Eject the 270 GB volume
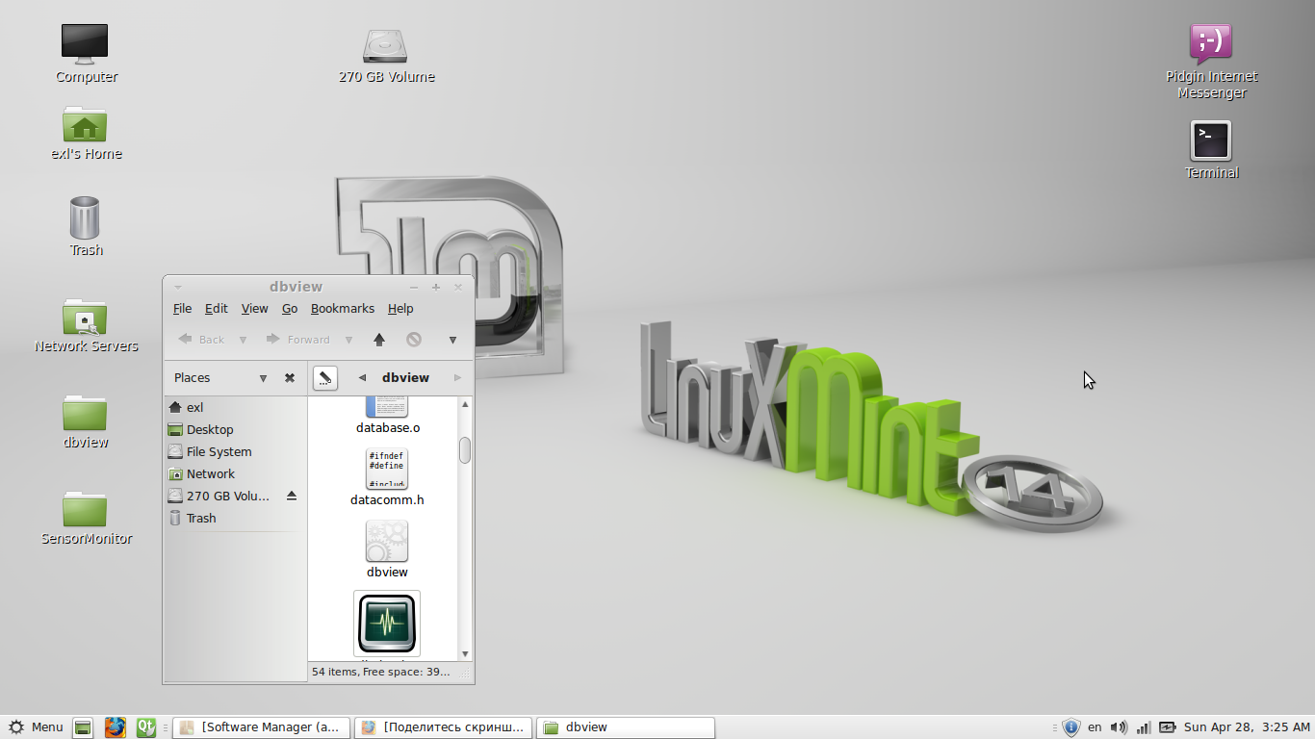The width and height of the screenshot is (1315, 739). click(292, 496)
